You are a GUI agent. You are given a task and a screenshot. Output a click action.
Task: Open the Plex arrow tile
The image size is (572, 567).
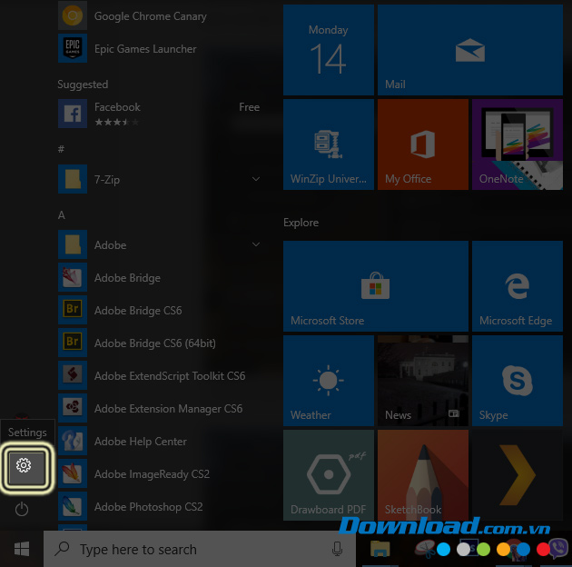point(518,474)
